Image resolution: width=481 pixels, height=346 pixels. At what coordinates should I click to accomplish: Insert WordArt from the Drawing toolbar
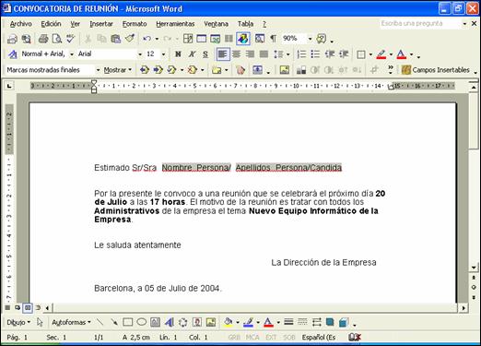click(x=169, y=322)
